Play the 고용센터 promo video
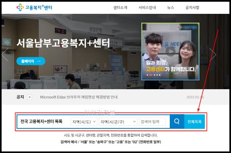The width and height of the screenshot is (231, 153). pos(171,52)
